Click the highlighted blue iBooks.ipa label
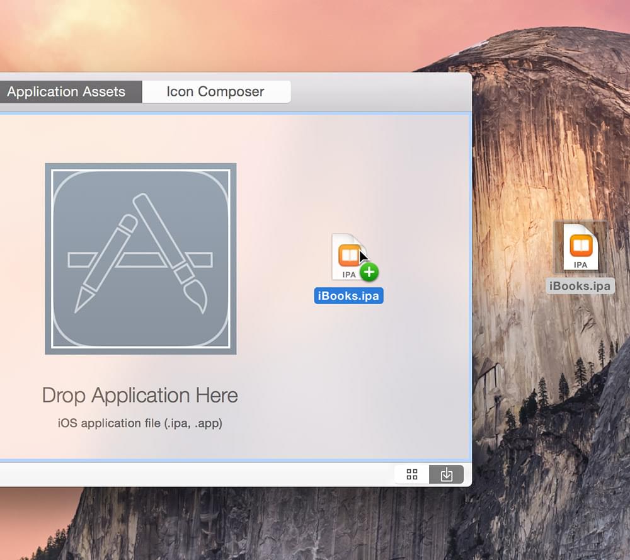Viewport: 630px width, 560px height. [x=348, y=296]
